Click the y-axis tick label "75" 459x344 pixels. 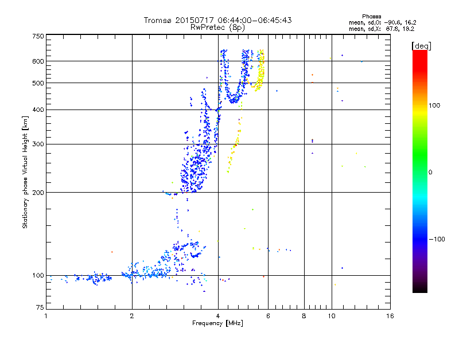(40, 307)
